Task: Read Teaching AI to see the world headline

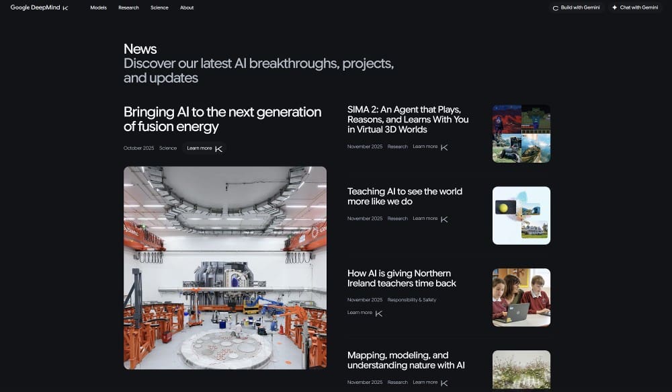Action: (x=405, y=196)
